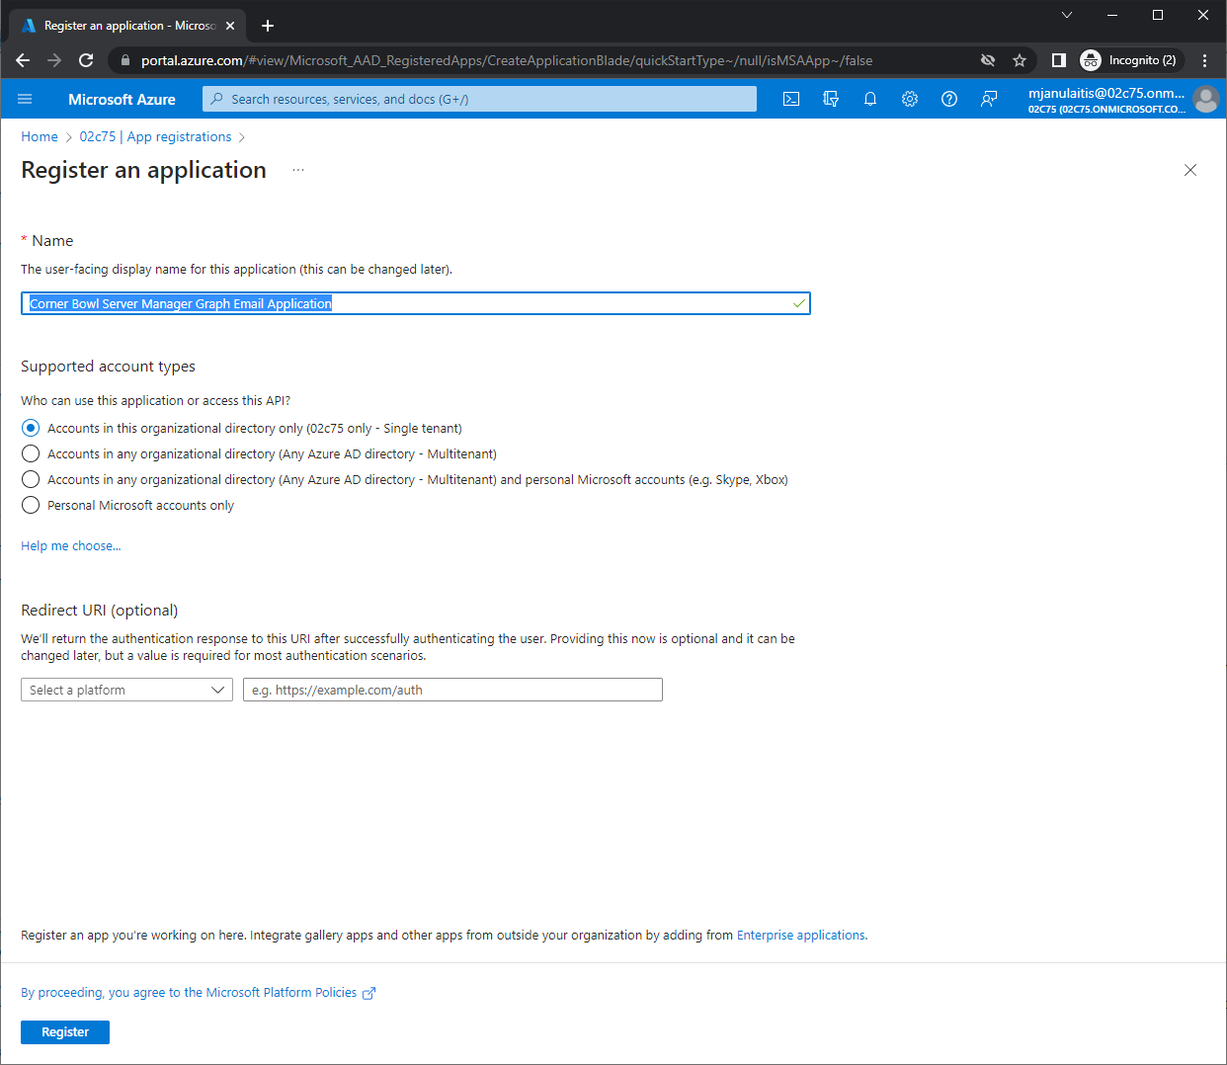Open Directories and subscriptions filter icon
This screenshot has width=1227, height=1065.
(831, 99)
